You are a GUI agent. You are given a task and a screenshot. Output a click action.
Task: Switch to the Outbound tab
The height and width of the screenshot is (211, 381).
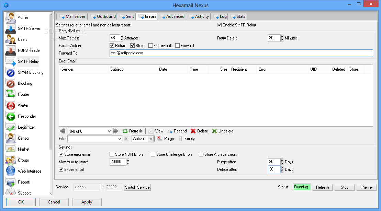point(103,16)
